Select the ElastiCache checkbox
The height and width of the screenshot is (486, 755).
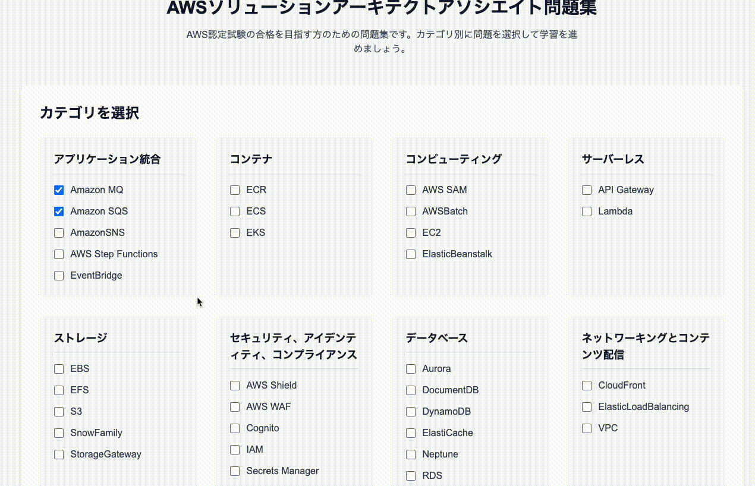(411, 433)
